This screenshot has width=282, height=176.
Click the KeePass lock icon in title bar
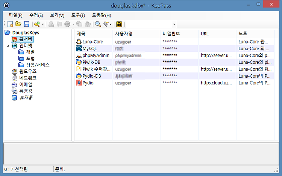click(x=6, y=5)
